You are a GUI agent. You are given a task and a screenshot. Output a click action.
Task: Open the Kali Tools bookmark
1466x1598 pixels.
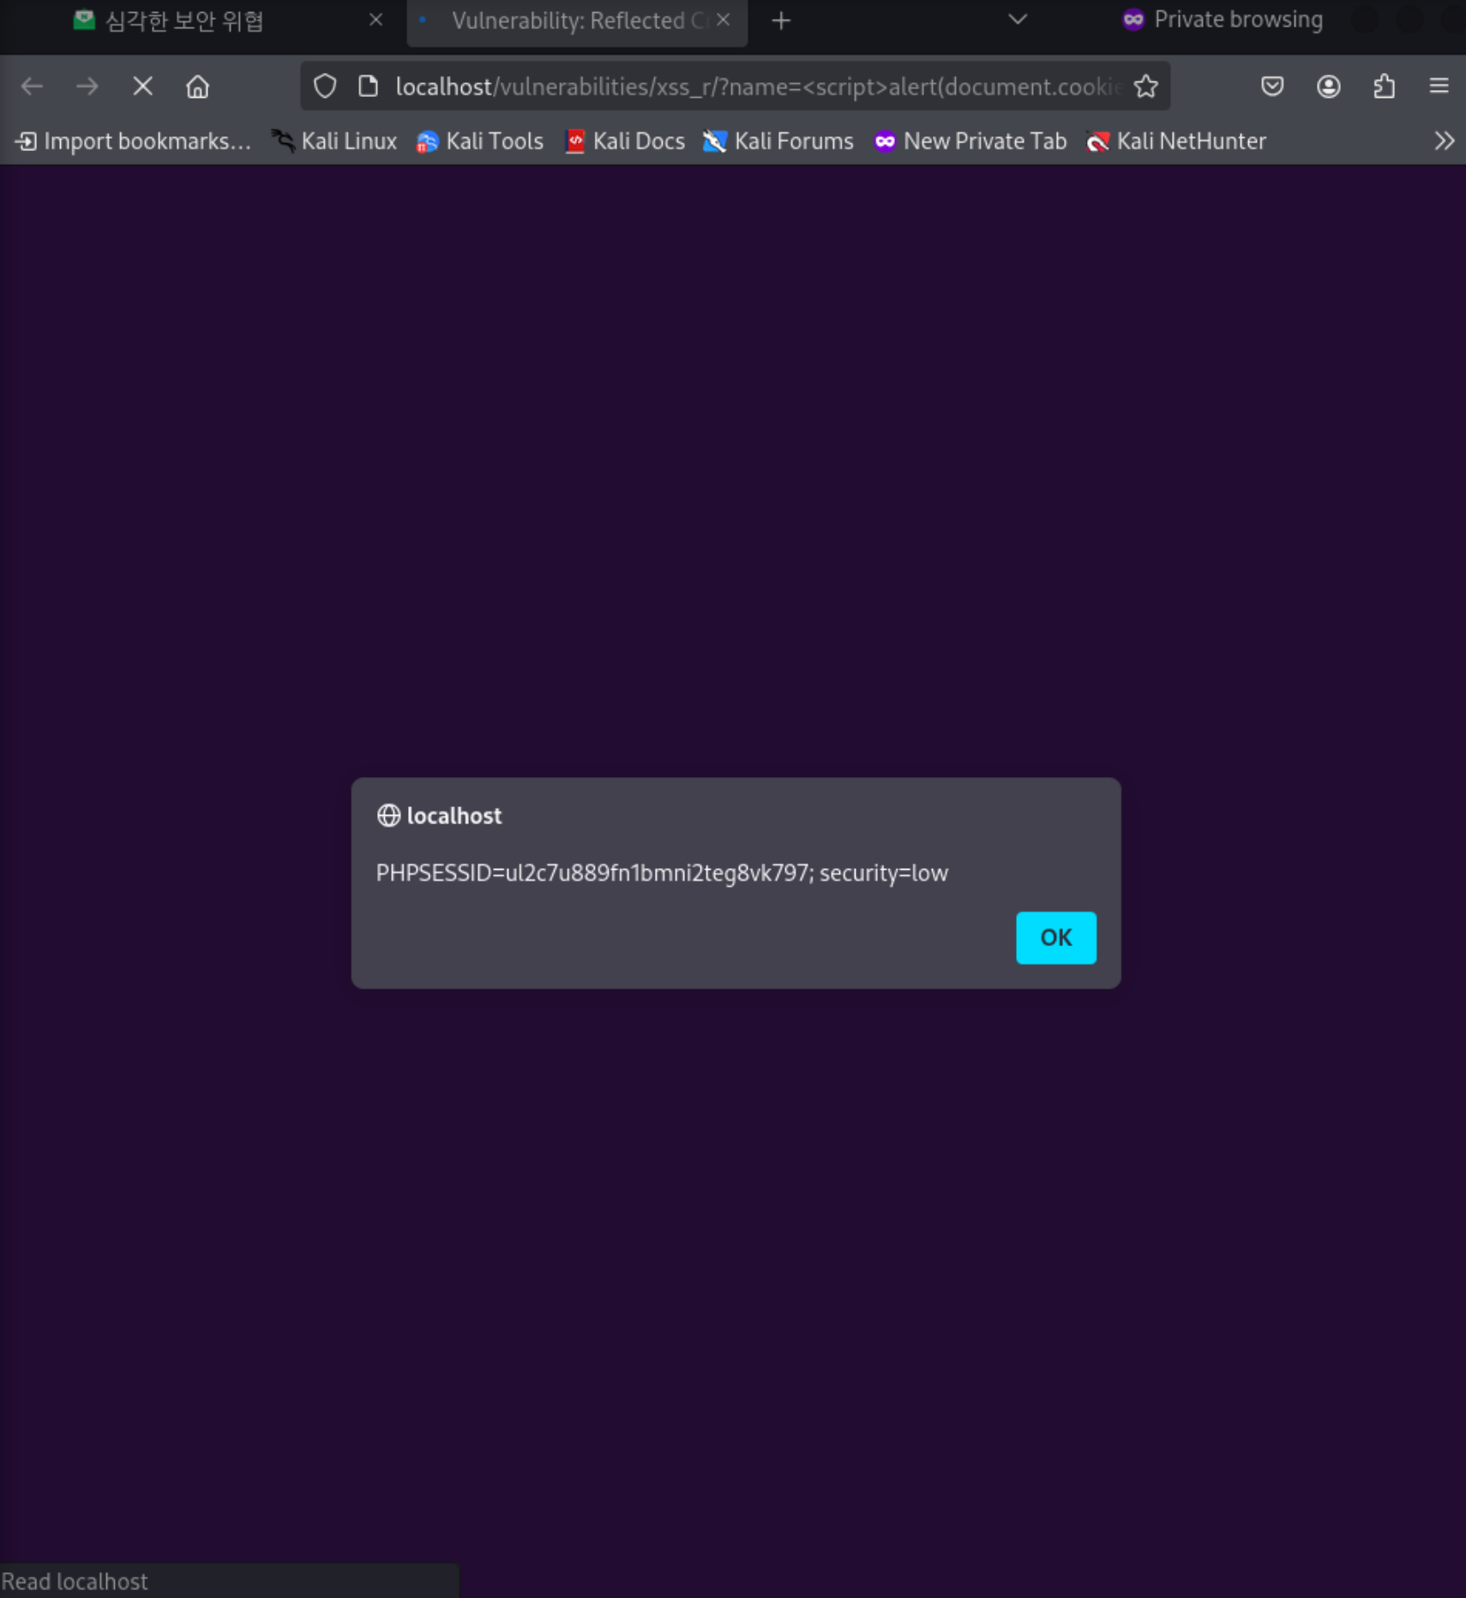480,141
